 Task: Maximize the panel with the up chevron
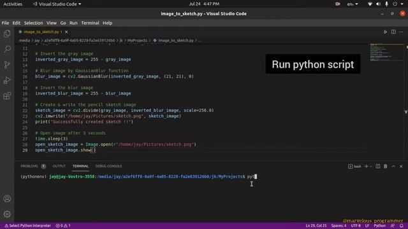click(393, 166)
